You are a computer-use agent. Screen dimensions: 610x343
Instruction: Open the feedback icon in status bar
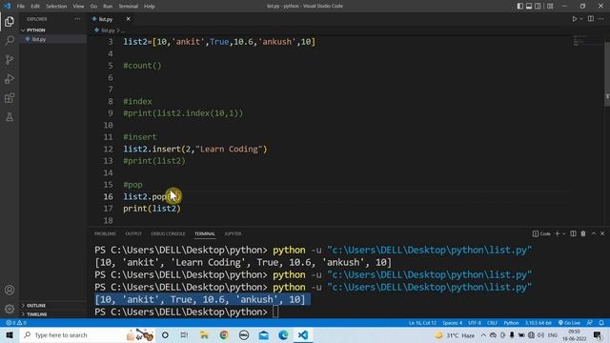[x=590, y=323]
